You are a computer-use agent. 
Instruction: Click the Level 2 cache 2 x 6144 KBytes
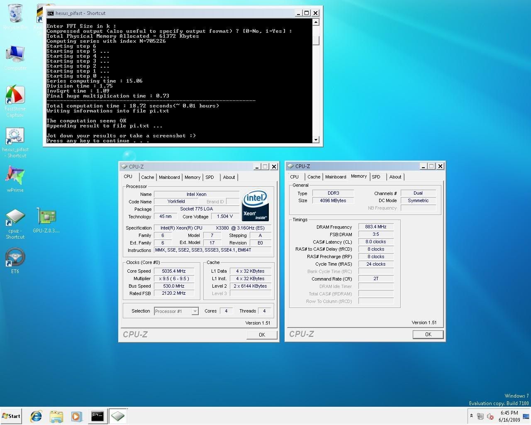pos(251,286)
